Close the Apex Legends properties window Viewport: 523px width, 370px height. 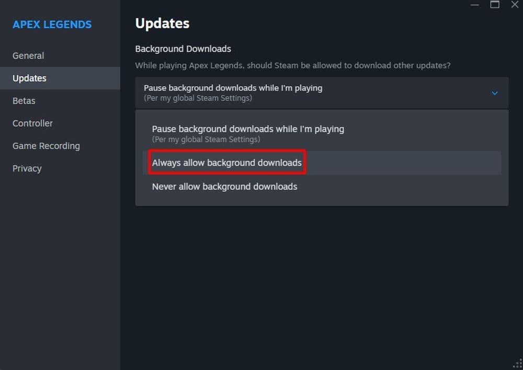coord(515,5)
